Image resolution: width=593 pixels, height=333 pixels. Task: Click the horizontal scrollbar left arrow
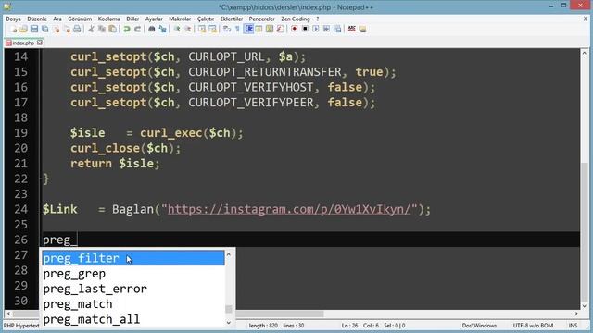click(8, 314)
